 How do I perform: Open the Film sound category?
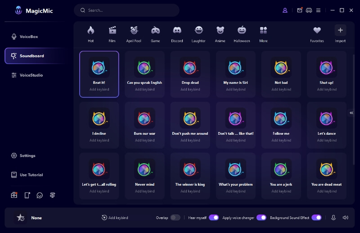(x=112, y=34)
